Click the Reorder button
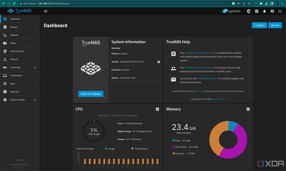Viewport: 286px width, 171px height. pos(275,25)
